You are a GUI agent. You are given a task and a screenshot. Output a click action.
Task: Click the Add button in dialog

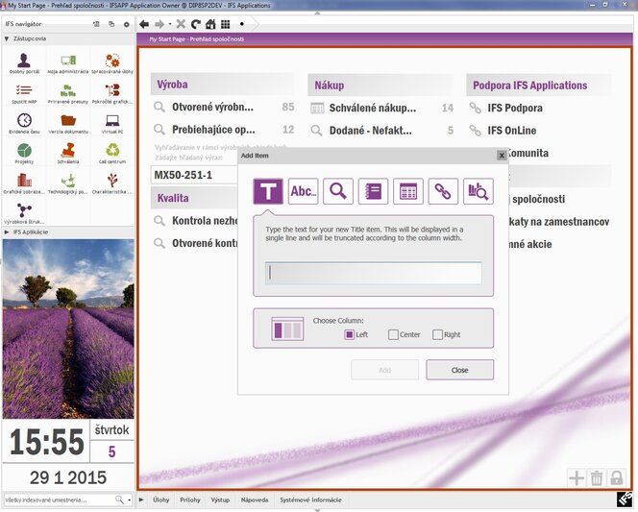(x=385, y=370)
